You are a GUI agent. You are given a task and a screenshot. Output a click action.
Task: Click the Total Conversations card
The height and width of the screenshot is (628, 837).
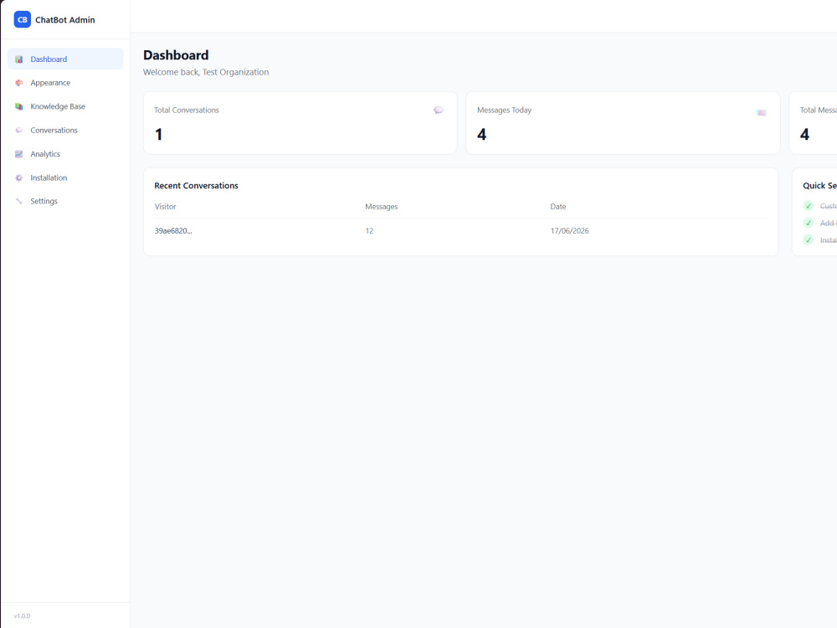click(300, 123)
